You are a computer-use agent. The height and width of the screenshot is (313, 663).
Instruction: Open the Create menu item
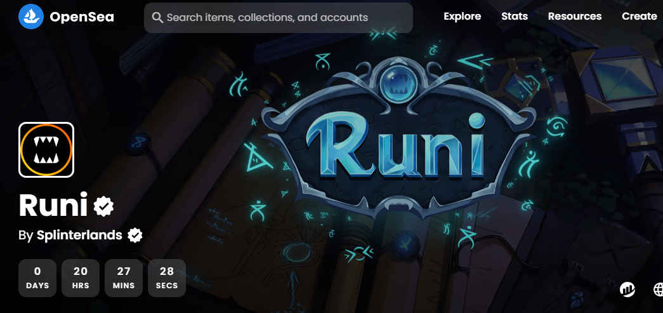[x=640, y=16]
